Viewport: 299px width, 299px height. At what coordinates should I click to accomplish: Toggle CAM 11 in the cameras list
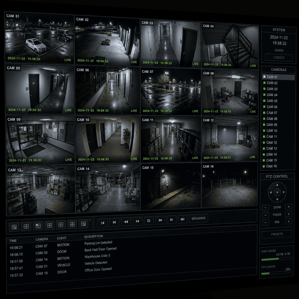pyautogui.click(x=278, y=137)
